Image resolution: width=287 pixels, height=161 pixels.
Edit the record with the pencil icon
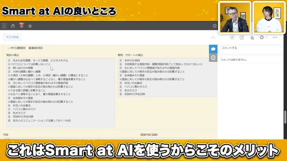pyautogui.click(x=242, y=38)
